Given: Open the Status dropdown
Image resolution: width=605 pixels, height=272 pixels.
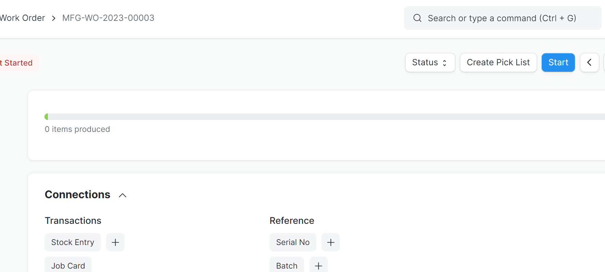Looking at the screenshot, I should point(430,63).
